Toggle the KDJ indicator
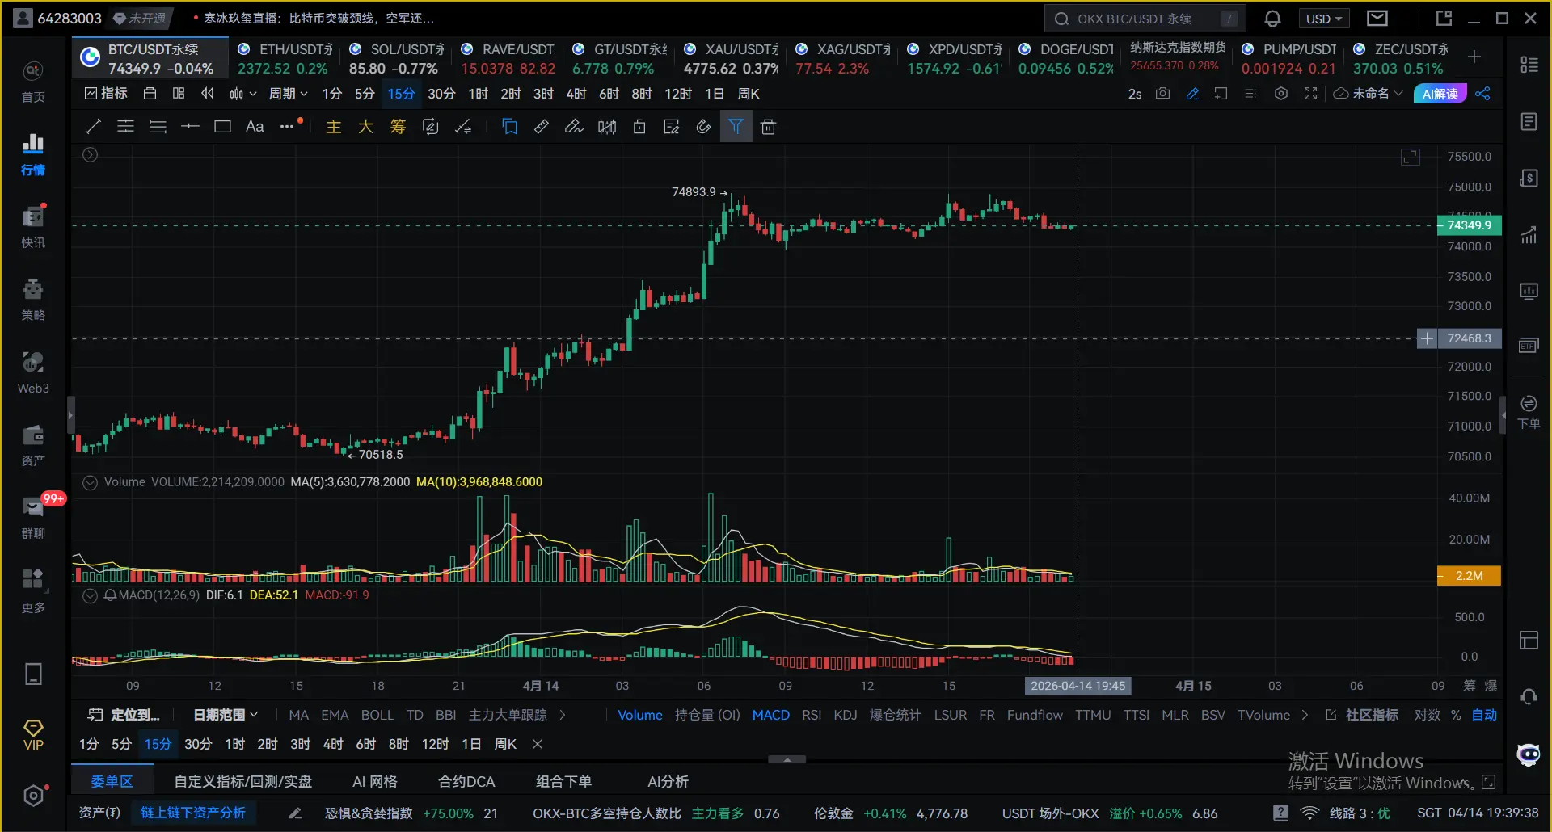The height and width of the screenshot is (832, 1552). [x=846, y=715]
